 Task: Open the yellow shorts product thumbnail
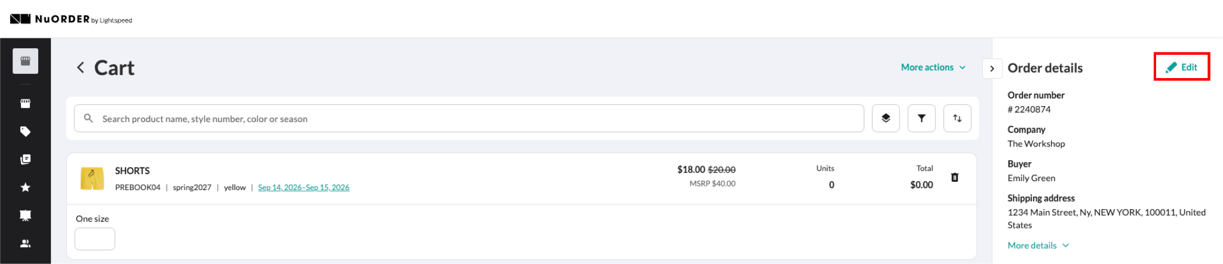pos(92,178)
